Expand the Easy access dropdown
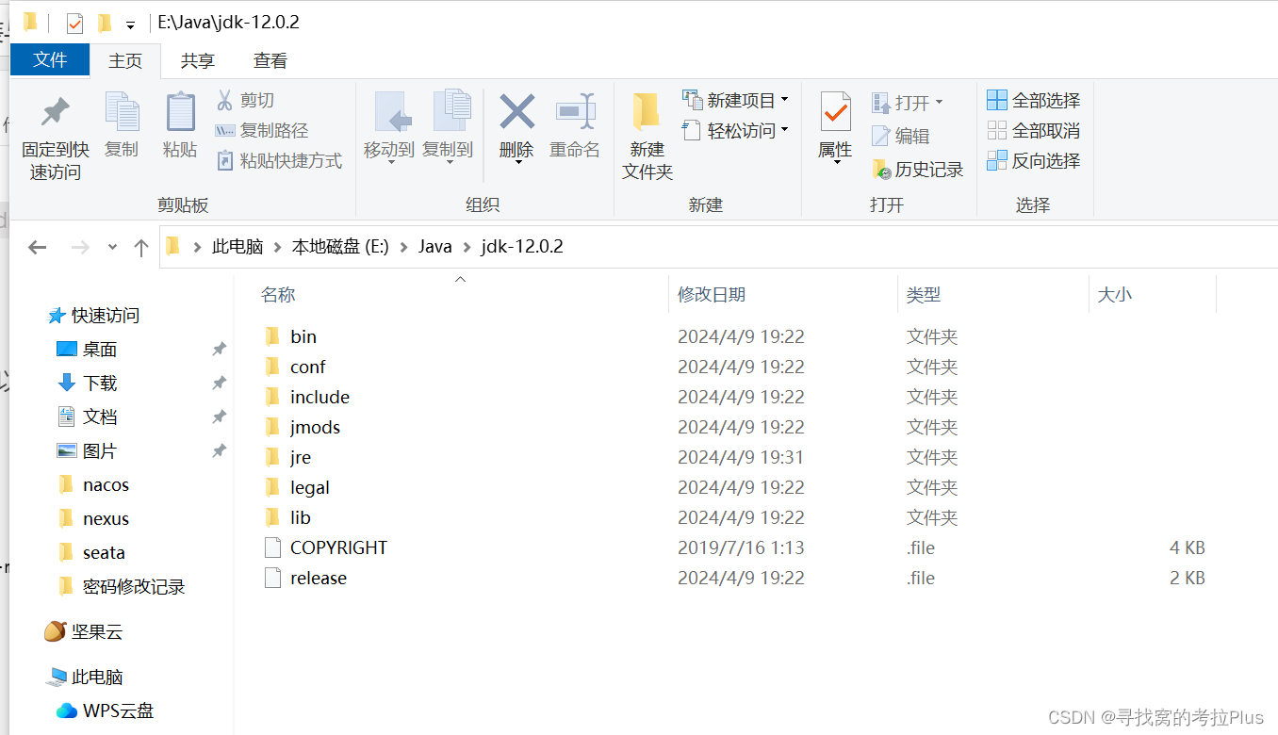This screenshot has width=1278, height=735. coord(784,130)
